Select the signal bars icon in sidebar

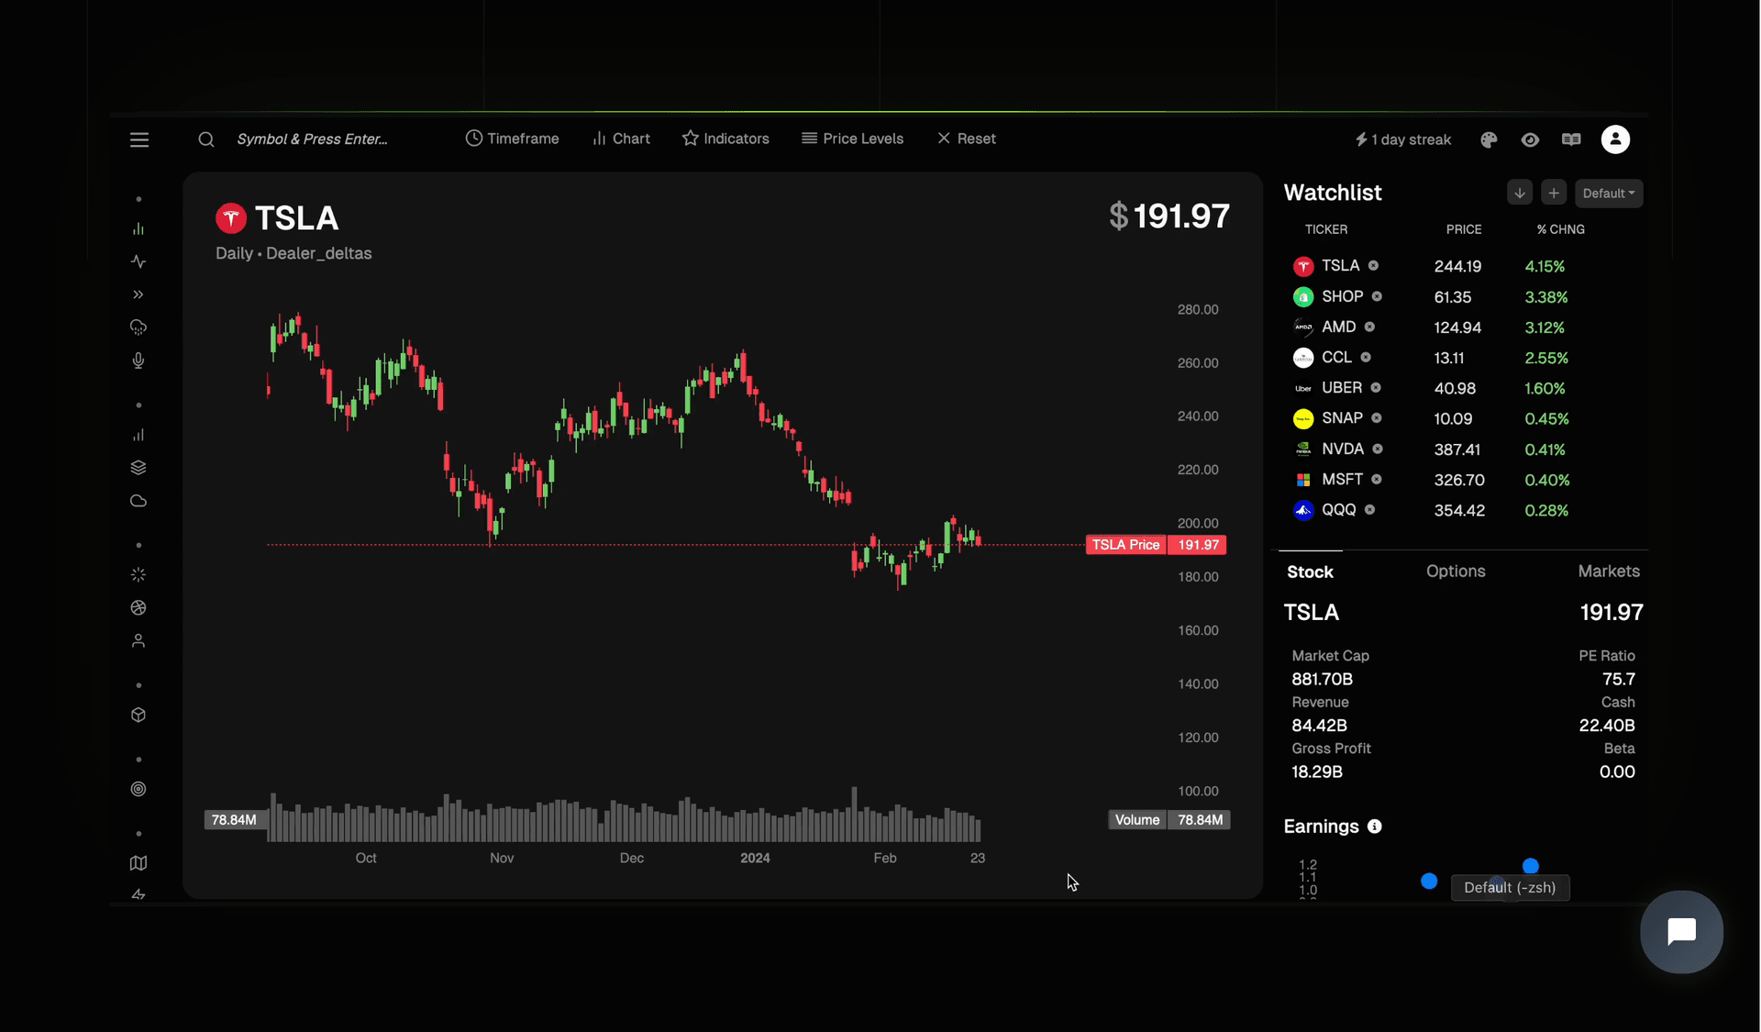click(x=138, y=435)
